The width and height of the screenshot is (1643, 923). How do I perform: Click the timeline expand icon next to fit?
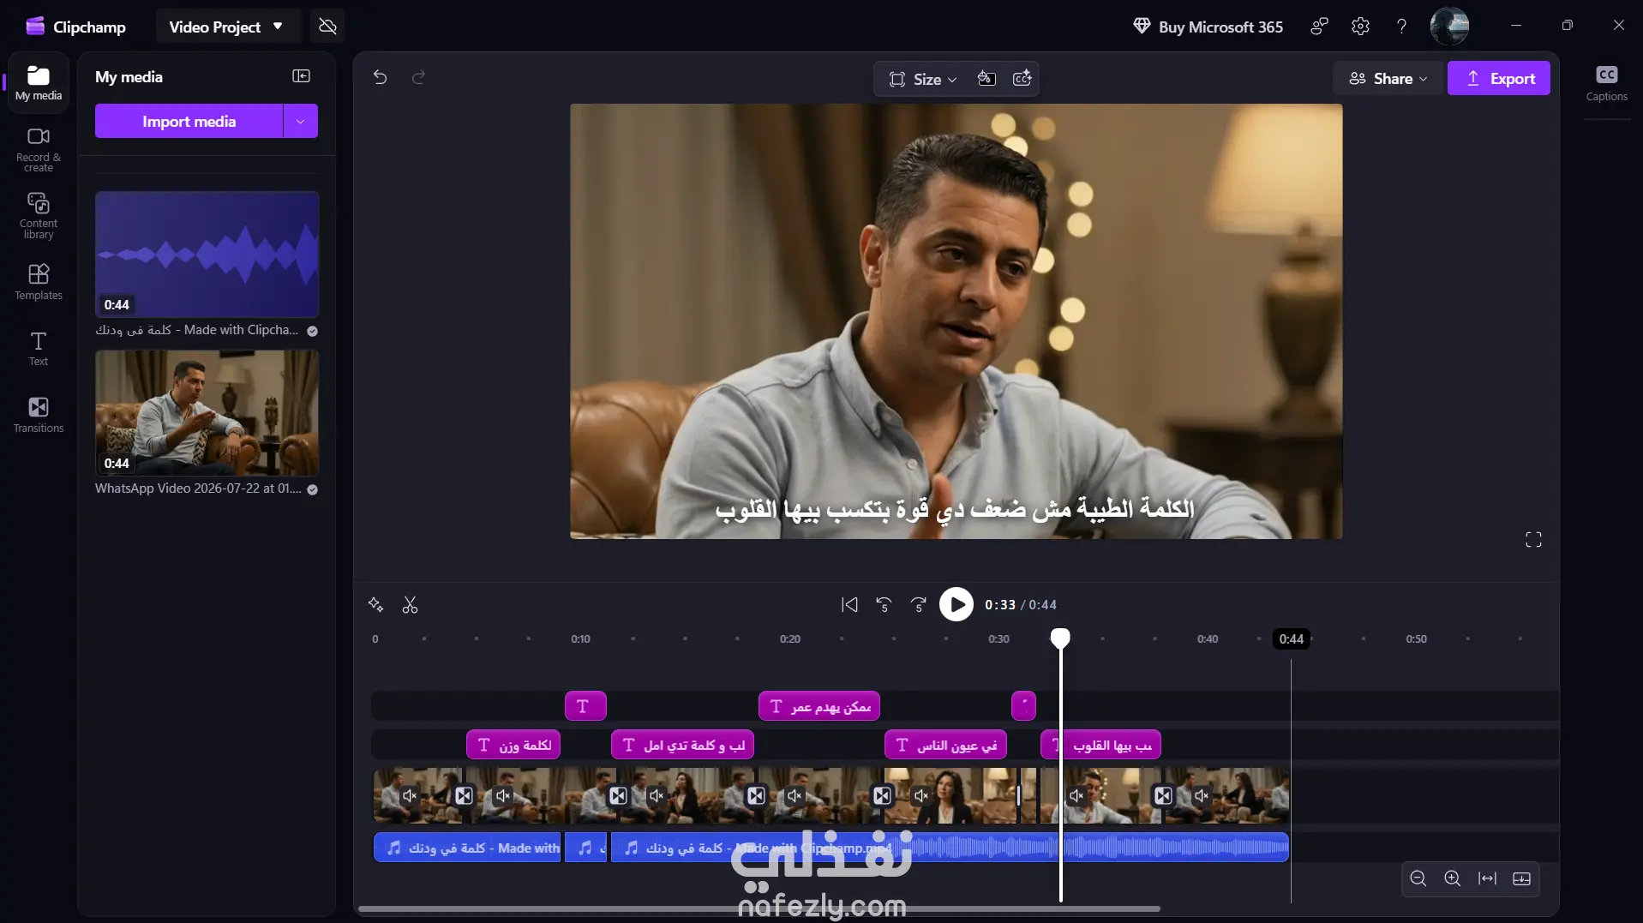1522,878
